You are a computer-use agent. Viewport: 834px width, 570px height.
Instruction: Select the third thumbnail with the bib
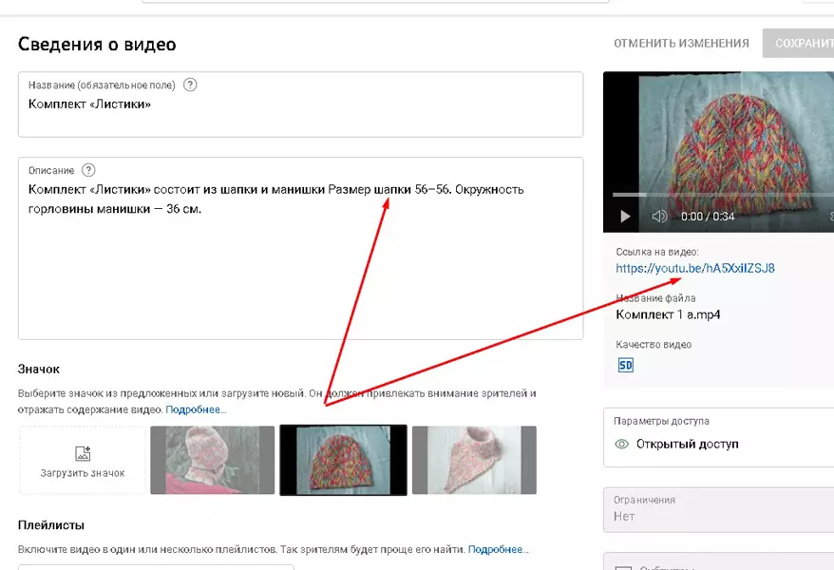[474, 460]
